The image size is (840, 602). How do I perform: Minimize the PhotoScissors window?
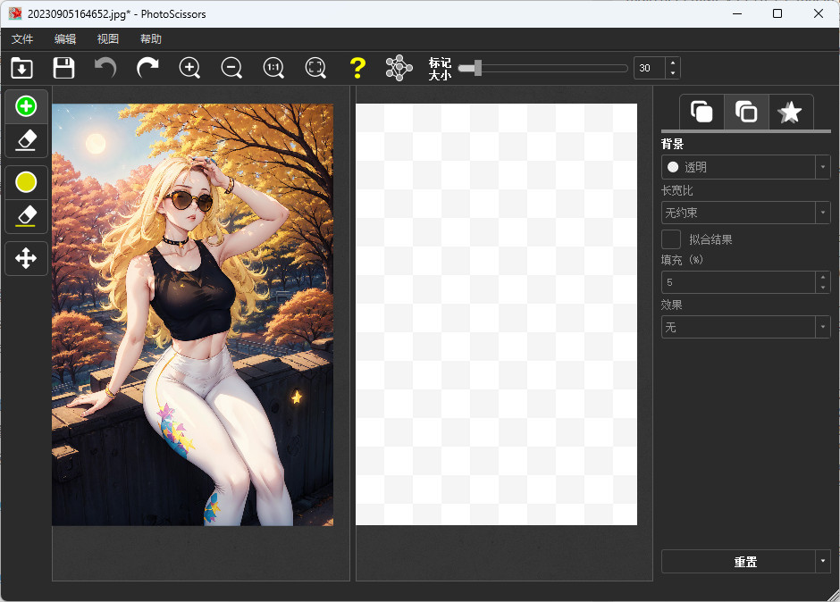[x=737, y=13]
